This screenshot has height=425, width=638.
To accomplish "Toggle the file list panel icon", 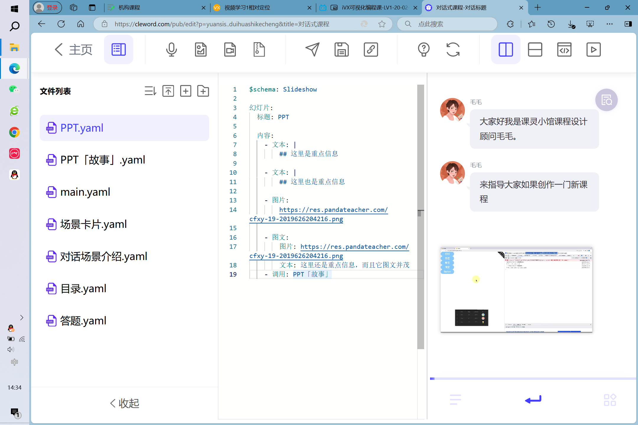I will click(118, 50).
